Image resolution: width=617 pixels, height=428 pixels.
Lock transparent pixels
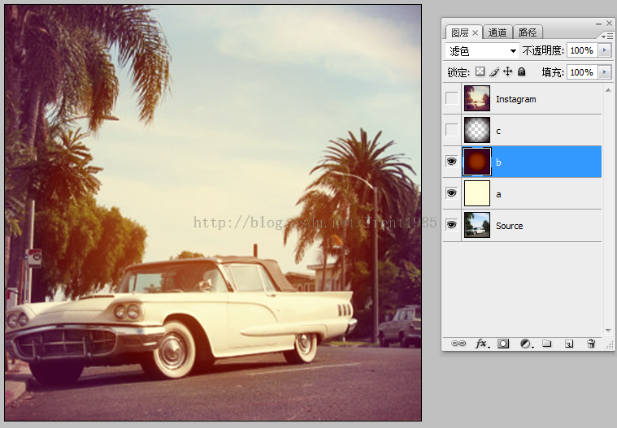tap(480, 72)
